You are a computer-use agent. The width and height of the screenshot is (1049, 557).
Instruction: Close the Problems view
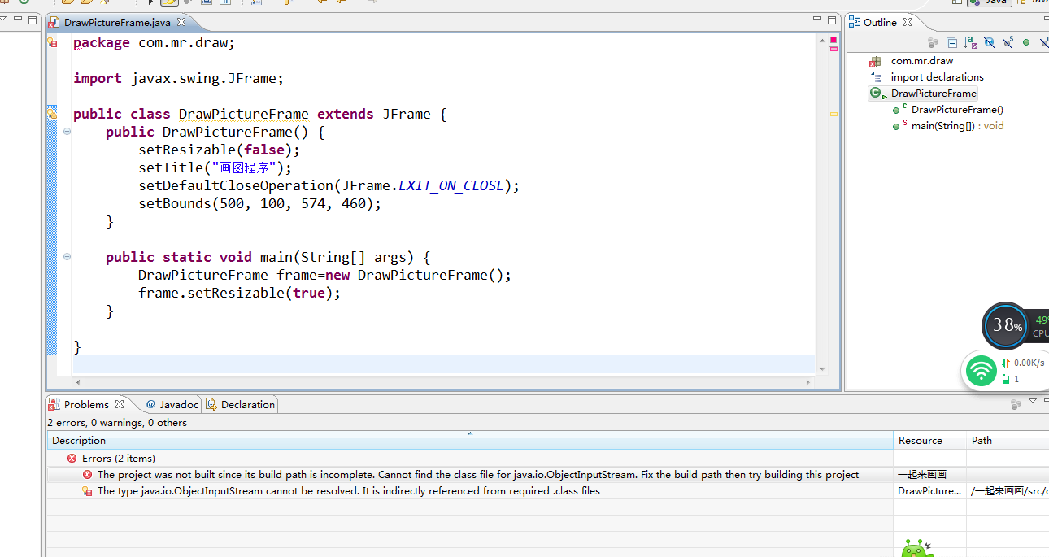pyautogui.click(x=120, y=404)
